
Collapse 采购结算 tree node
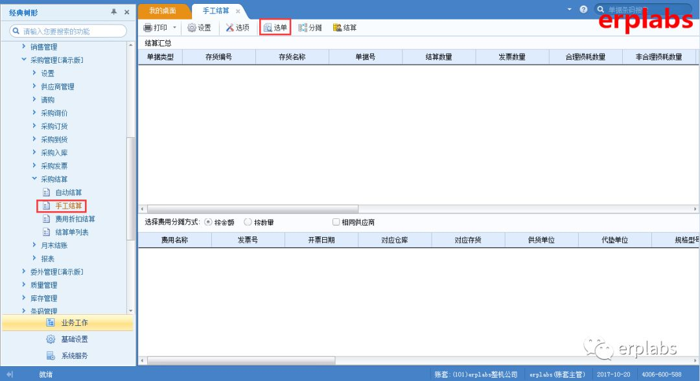[x=34, y=178]
